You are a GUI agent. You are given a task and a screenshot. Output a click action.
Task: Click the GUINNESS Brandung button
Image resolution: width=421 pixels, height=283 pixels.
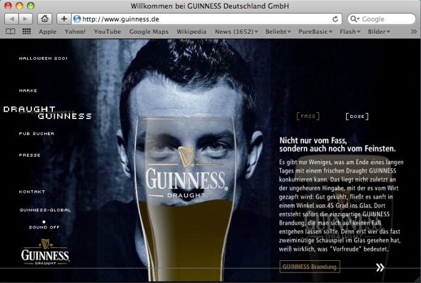310,266
